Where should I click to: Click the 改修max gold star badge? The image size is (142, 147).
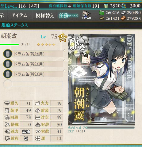tap(63, 37)
